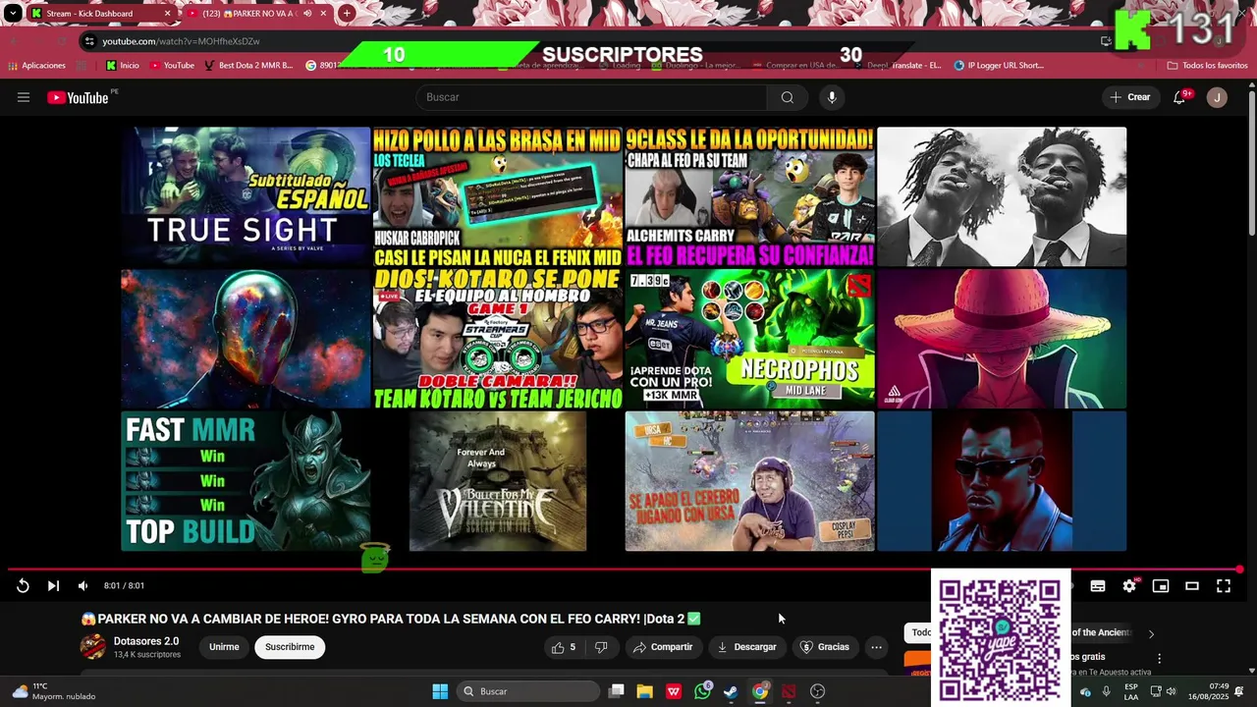Open the tab search dropdown arrow
This screenshot has height=707, width=1257.
pyautogui.click(x=13, y=14)
